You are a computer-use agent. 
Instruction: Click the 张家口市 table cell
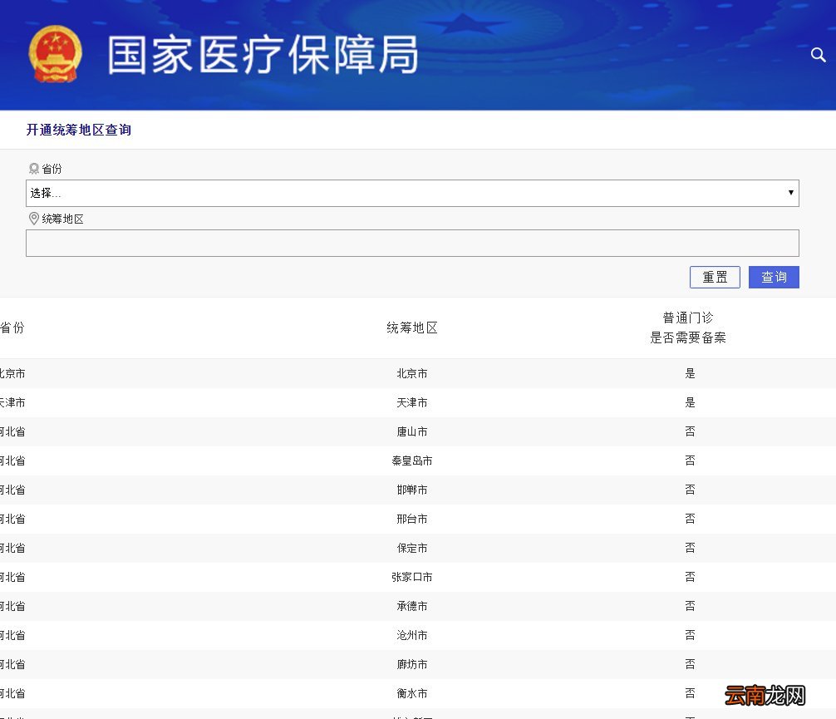point(412,577)
